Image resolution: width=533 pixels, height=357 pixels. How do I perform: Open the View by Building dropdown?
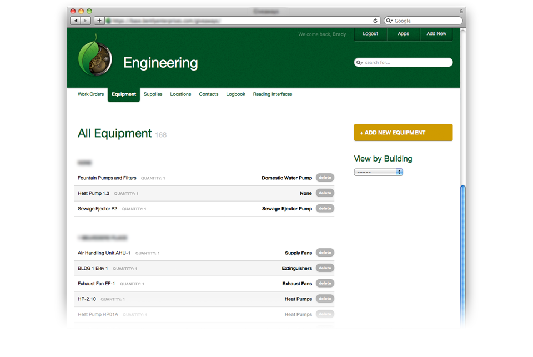[x=378, y=172]
